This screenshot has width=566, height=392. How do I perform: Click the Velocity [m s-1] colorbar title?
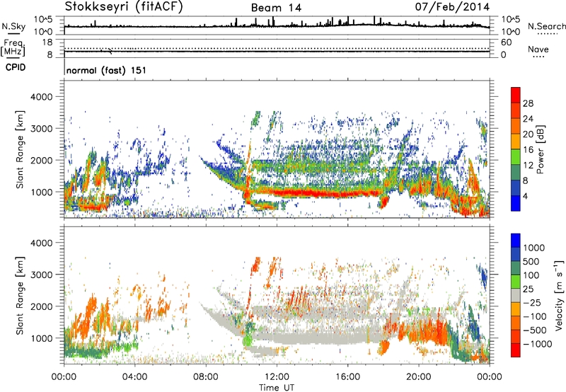click(x=559, y=295)
